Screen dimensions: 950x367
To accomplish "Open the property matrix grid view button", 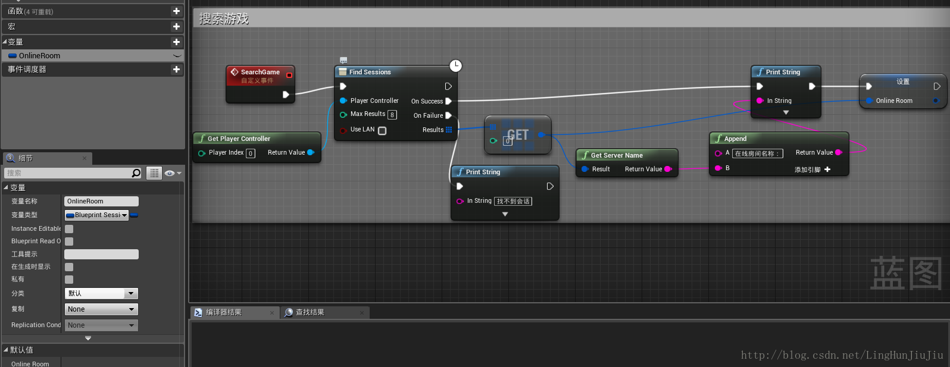I will tap(154, 173).
